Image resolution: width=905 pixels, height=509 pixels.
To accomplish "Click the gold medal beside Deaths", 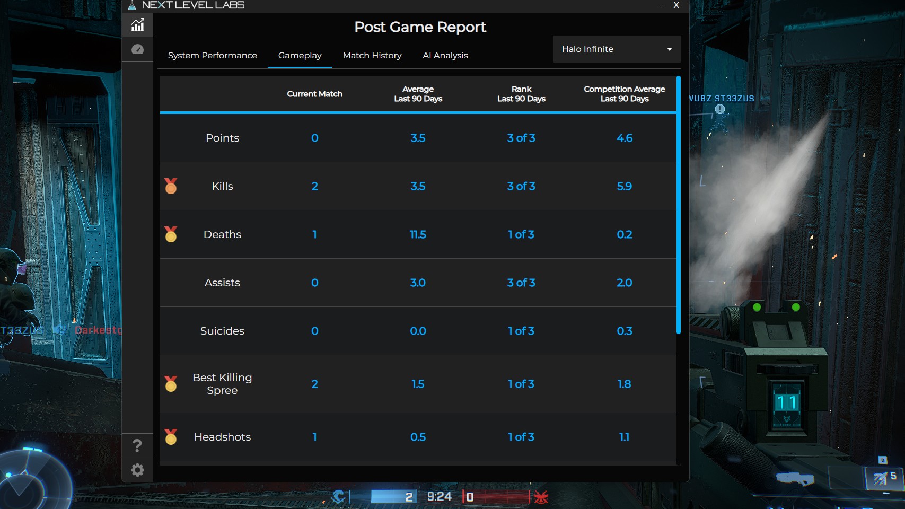I will coord(171,234).
